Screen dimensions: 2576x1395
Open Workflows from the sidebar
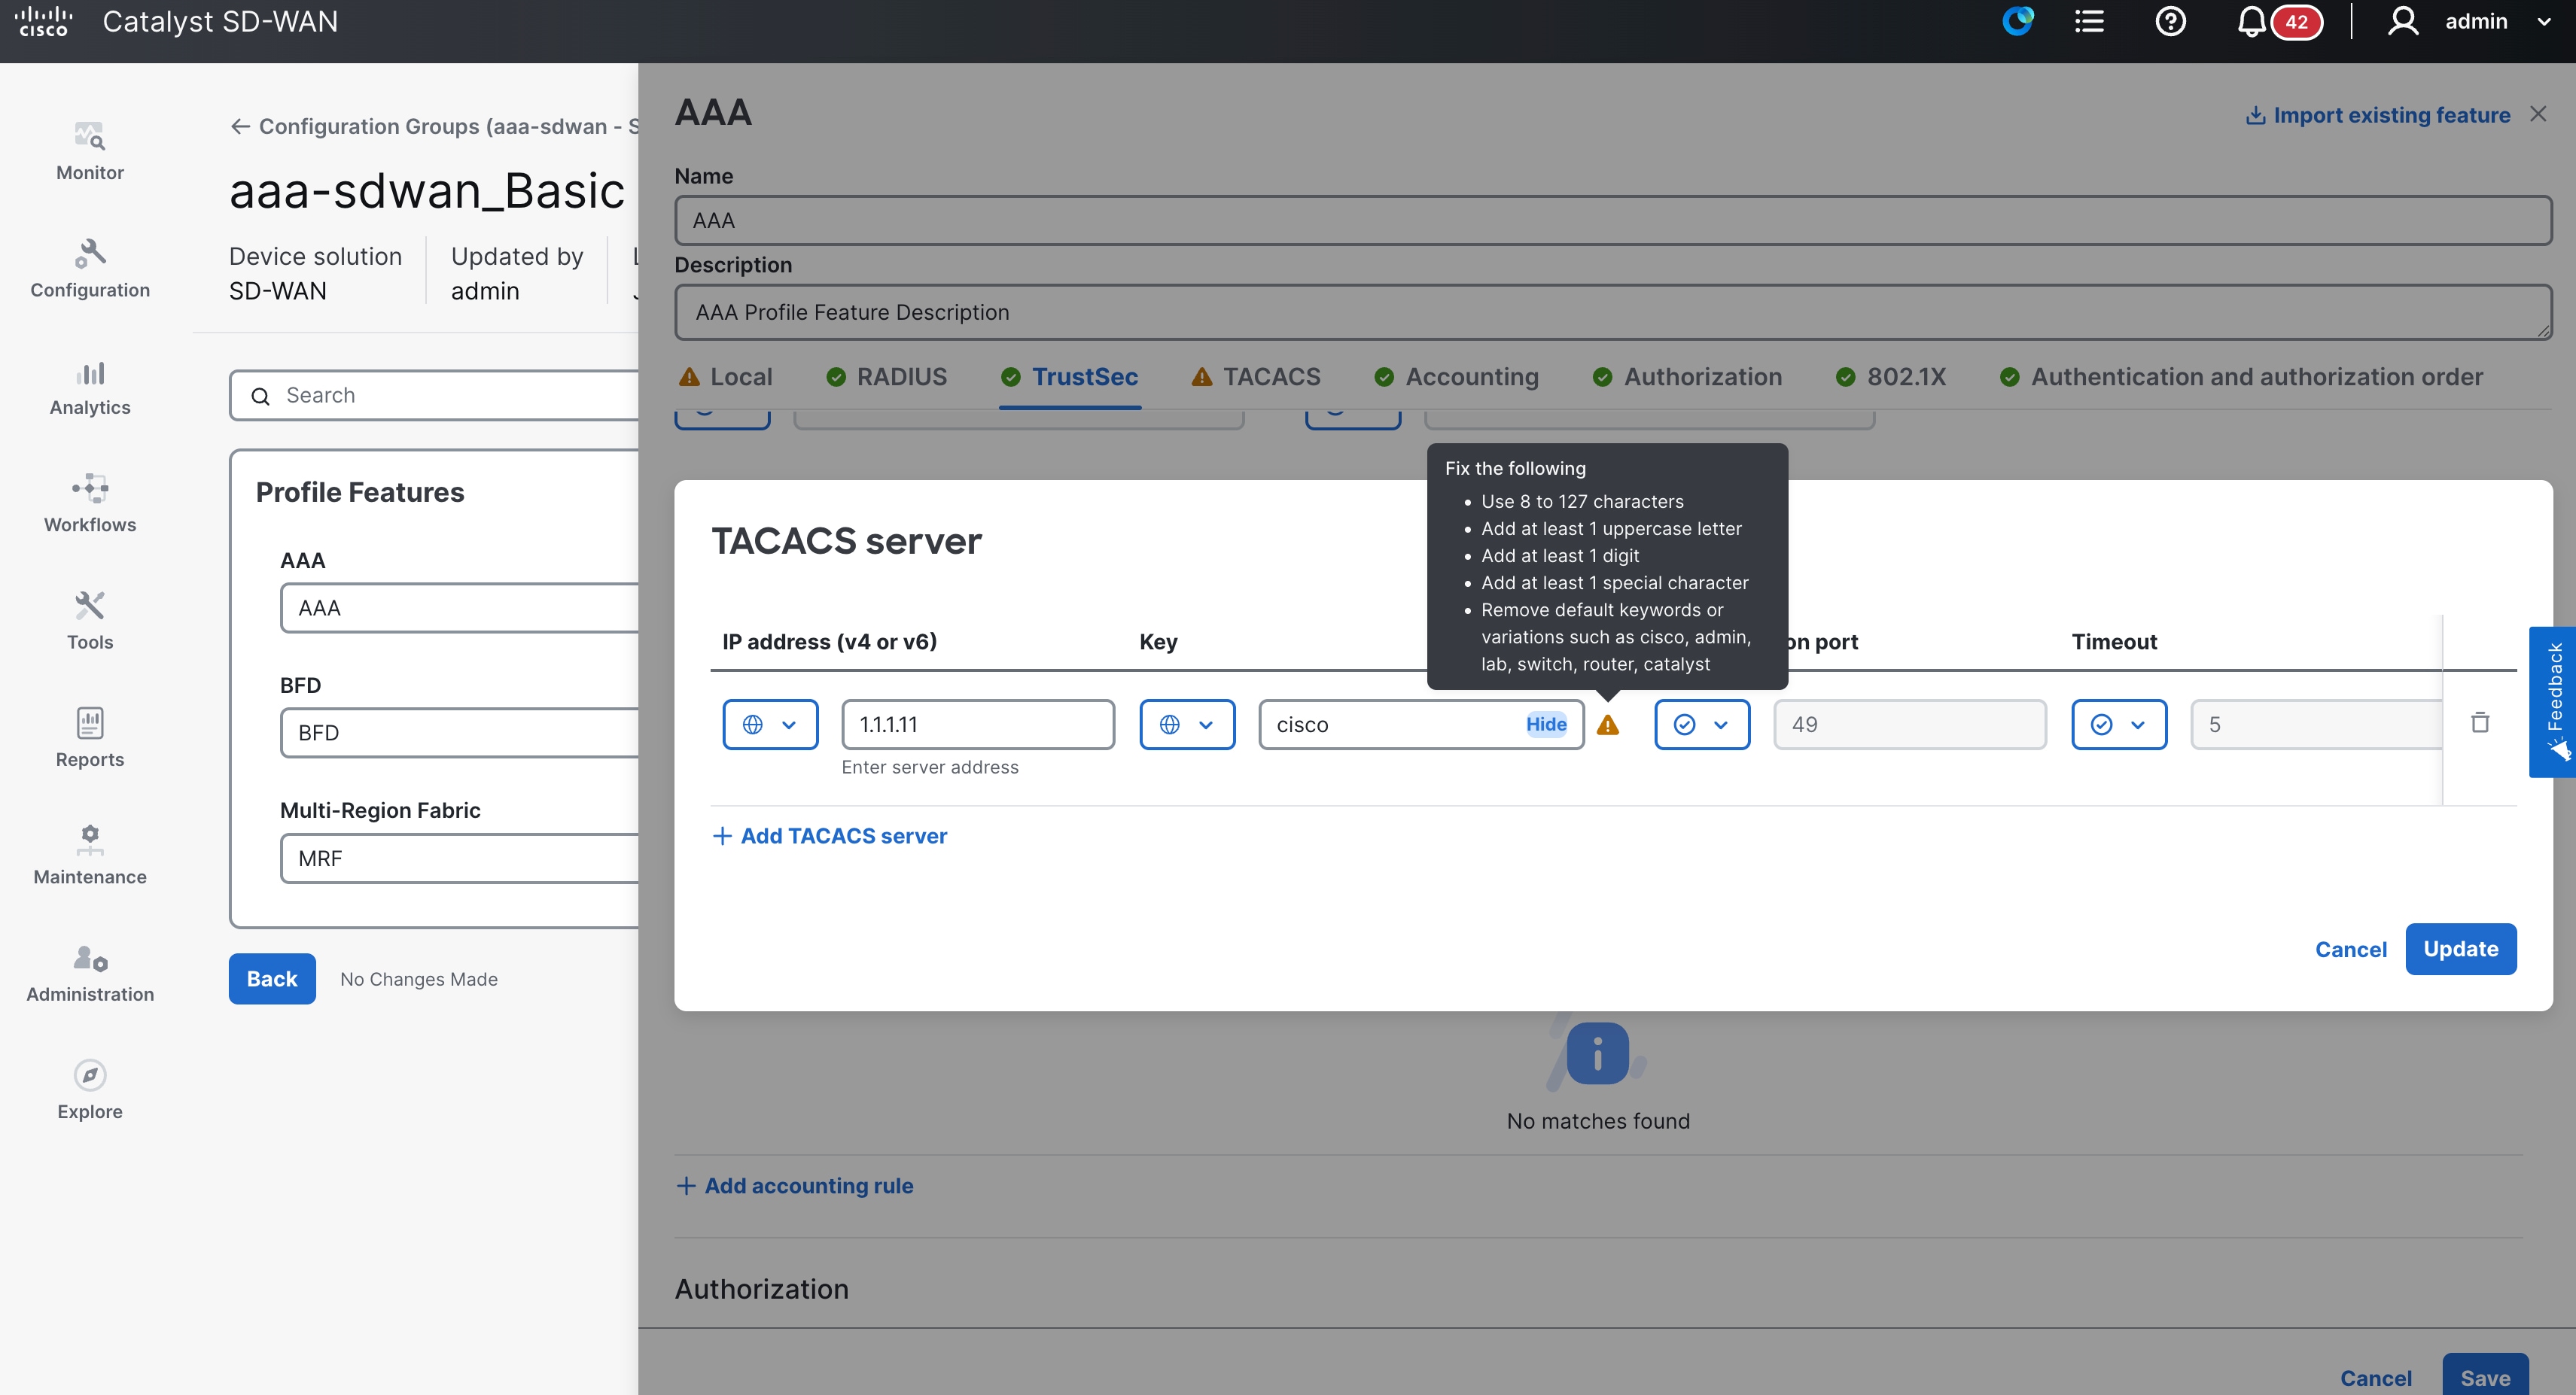[x=90, y=505]
